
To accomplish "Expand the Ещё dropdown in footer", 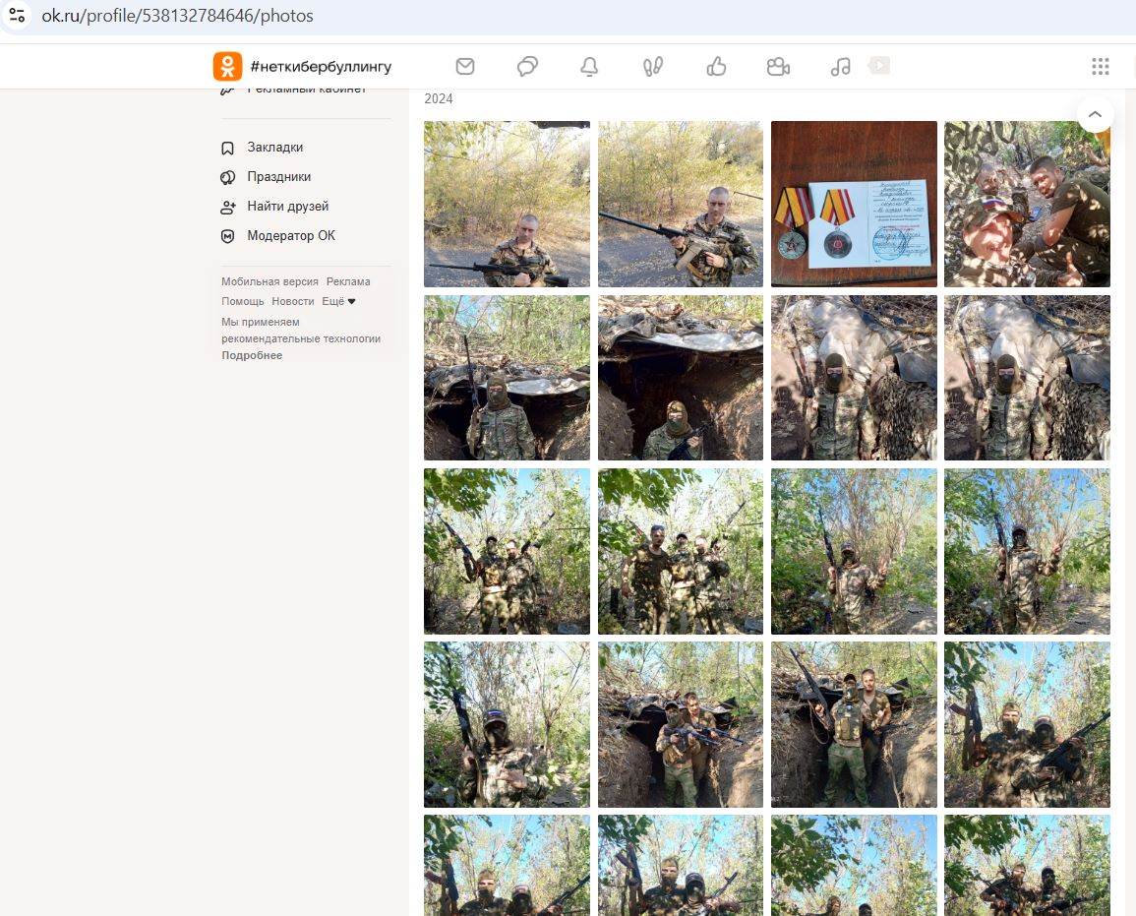I will tap(338, 301).
